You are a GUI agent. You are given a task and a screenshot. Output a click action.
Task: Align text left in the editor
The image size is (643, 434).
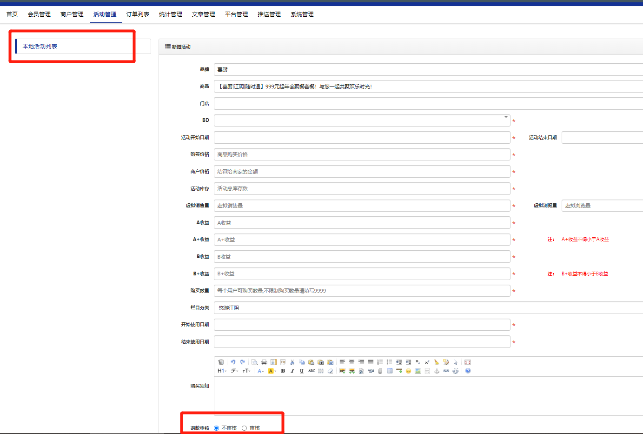tap(342, 362)
